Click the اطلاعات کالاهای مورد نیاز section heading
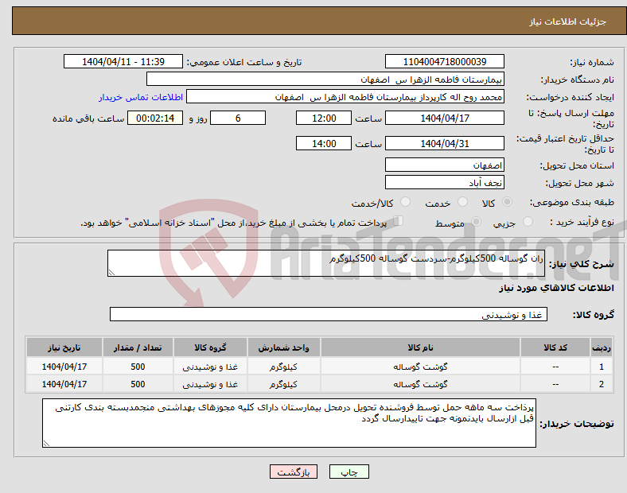627x493 pixels. (x=556, y=288)
